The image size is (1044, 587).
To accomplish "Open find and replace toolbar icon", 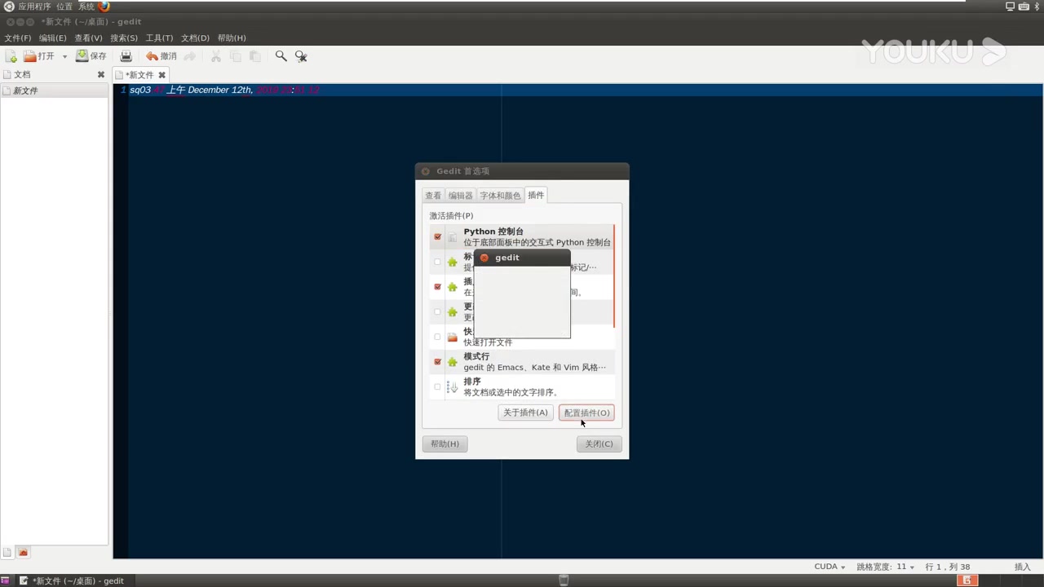I will point(301,55).
